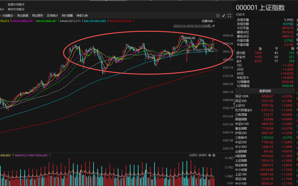
Task: Click the 最低点位 value 3868.15
Action: (x=287, y=36)
